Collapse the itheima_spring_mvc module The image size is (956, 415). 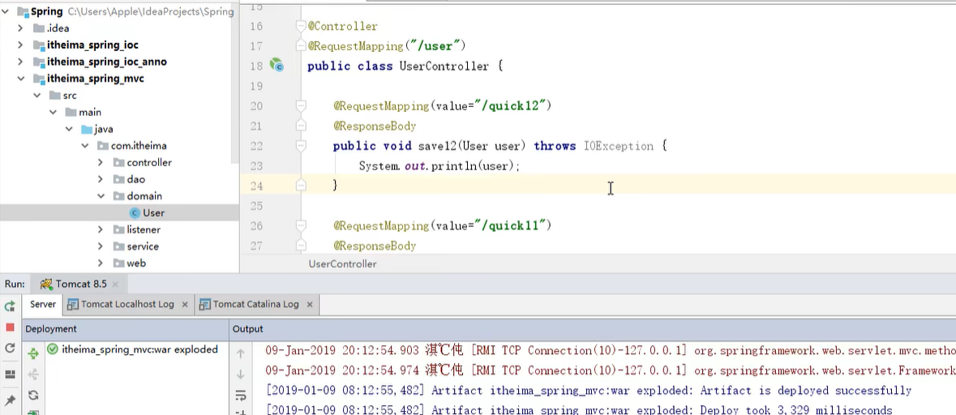pyautogui.click(x=21, y=79)
